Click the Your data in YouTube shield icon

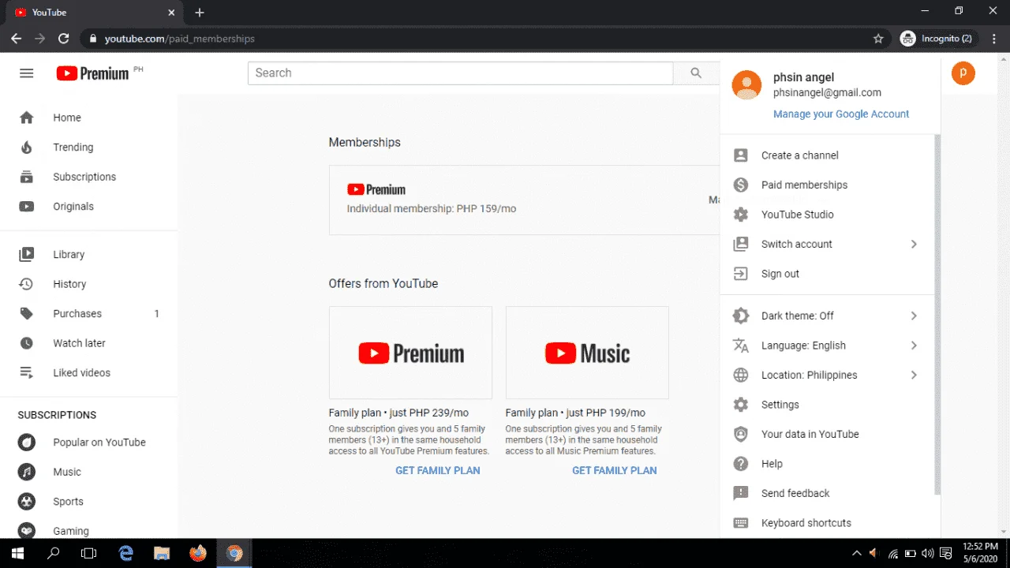pos(740,434)
